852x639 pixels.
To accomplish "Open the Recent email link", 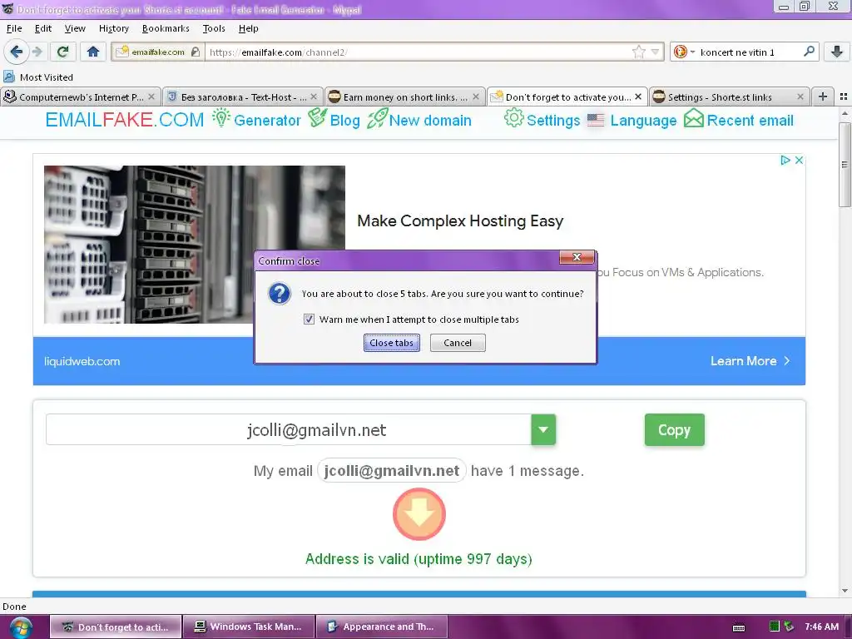I will (739, 120).
